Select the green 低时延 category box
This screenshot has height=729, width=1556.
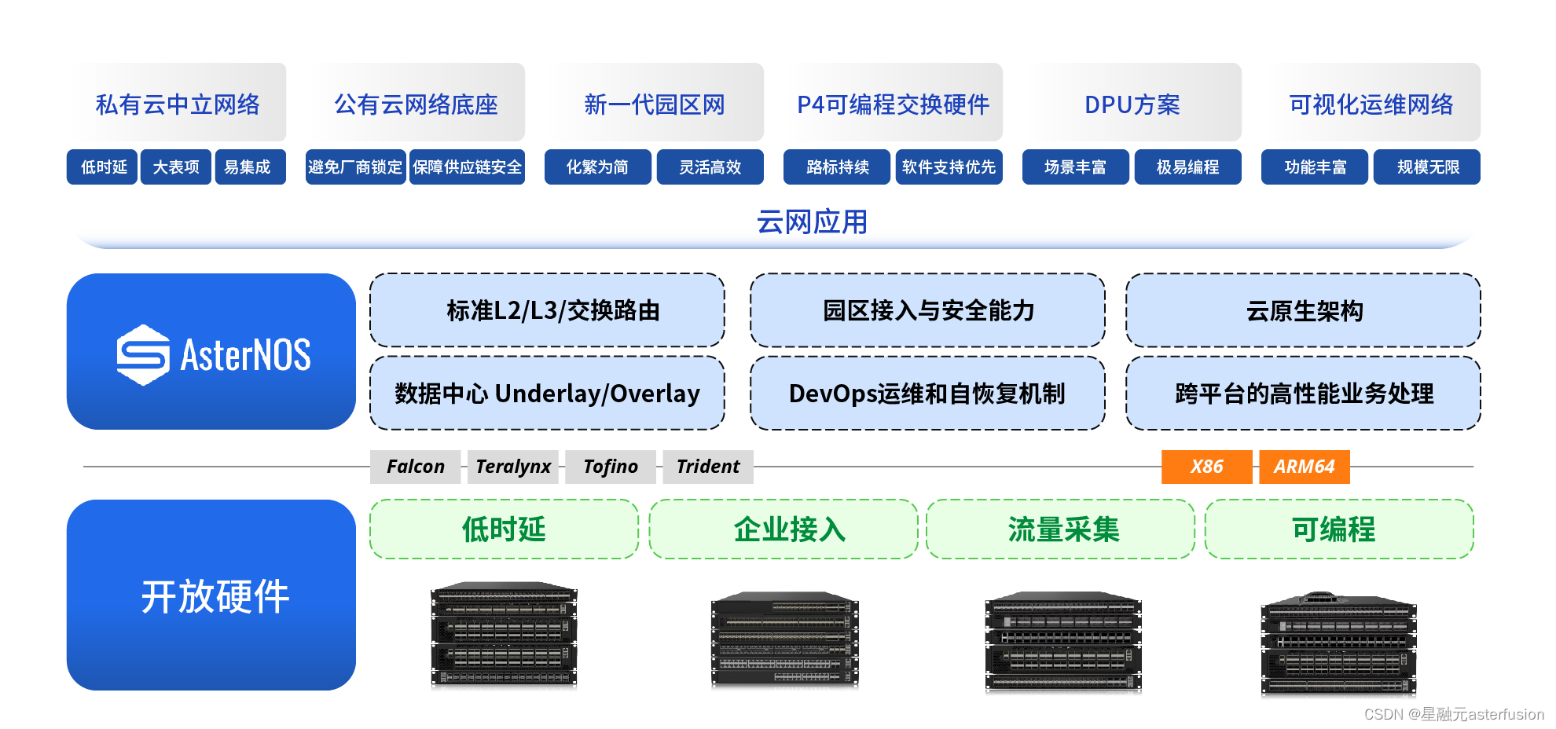click(504, 529)
